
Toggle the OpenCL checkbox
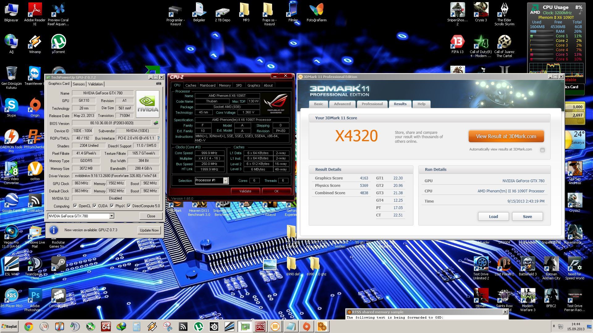pyautogui.click(x=75, y=206)
